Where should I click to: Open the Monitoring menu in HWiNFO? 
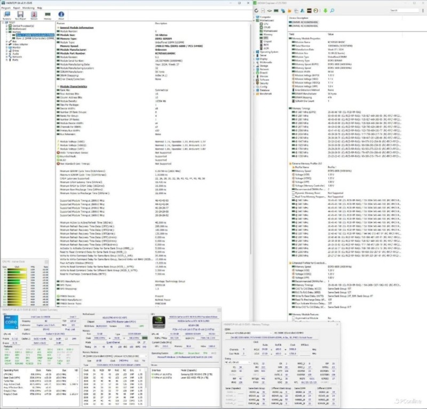tap(28, 8)
